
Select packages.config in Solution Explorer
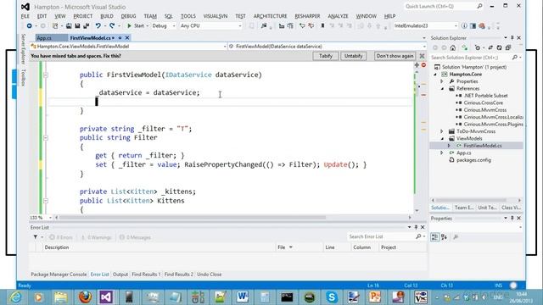(x=473, y=160)
